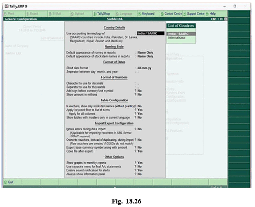This screenshot has width=255, height=207.
Task: Open the Export toolbar button
Action: 37,14
